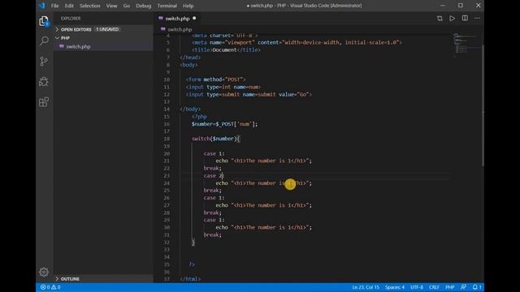Image resolution: width=520 pixels, height=292 pixels.
Task: Click on the switch($number){ line
Action: click(215, 139)
